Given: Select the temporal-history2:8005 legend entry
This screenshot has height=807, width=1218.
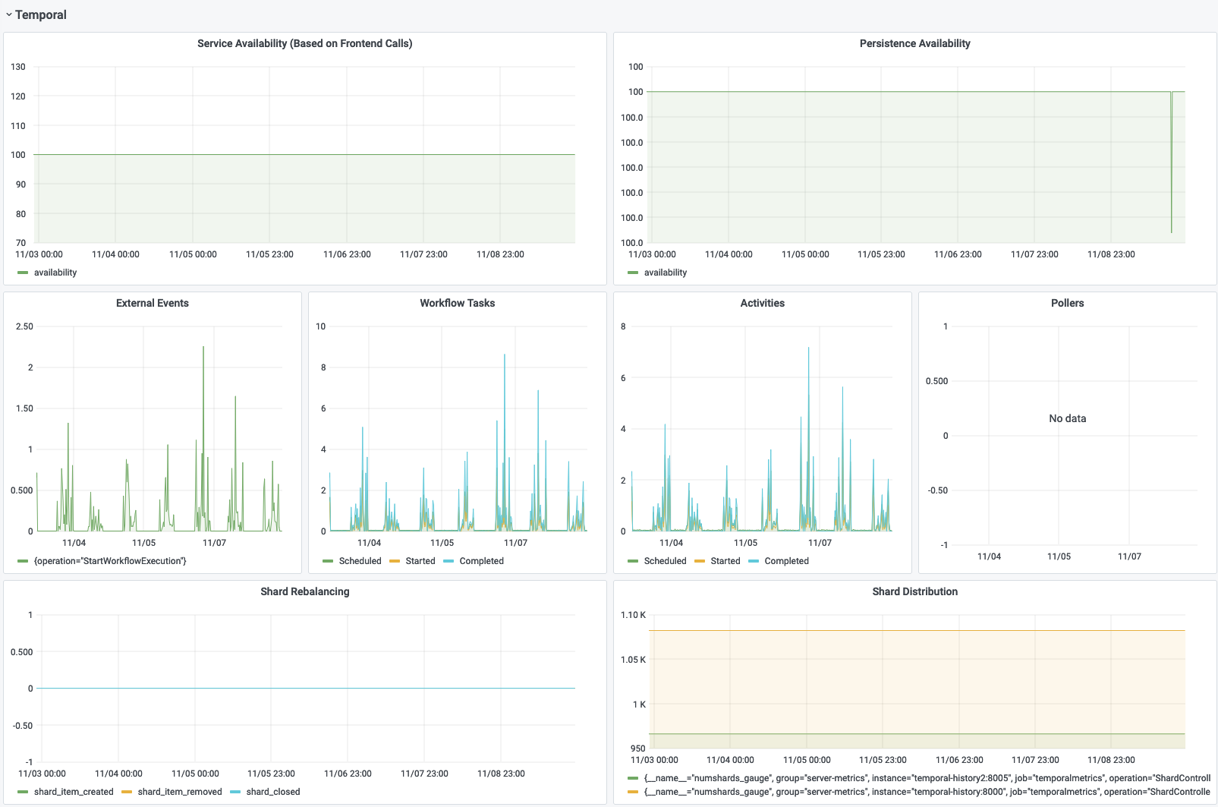Looking at the screenshot, I should tap(927, 778).
